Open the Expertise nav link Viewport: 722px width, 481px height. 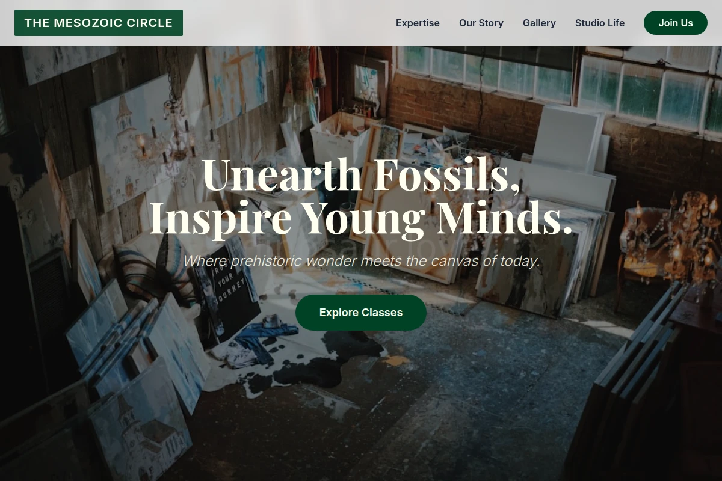(418, 23)
